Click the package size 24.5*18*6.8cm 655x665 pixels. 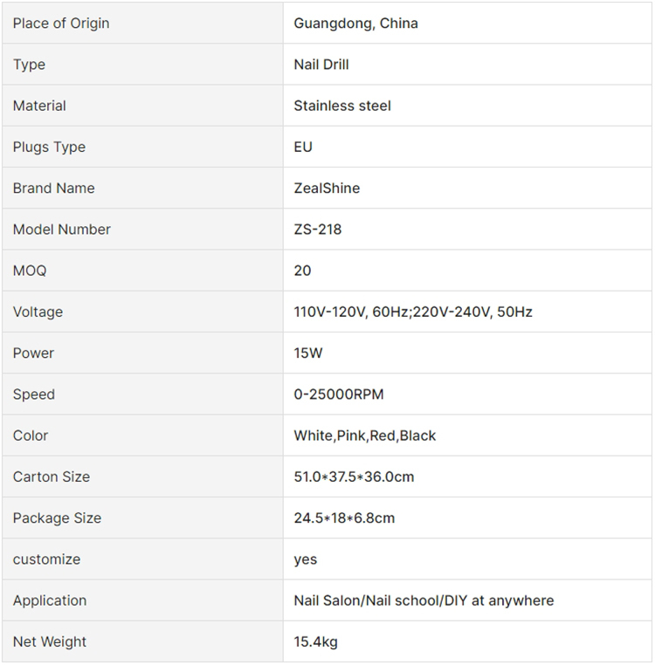point(344,518)
